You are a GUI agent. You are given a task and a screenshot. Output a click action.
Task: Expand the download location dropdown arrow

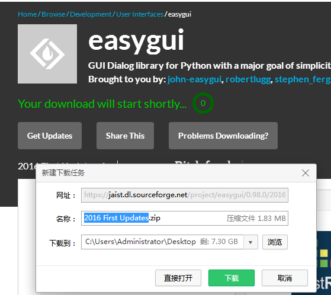point(250,242)
